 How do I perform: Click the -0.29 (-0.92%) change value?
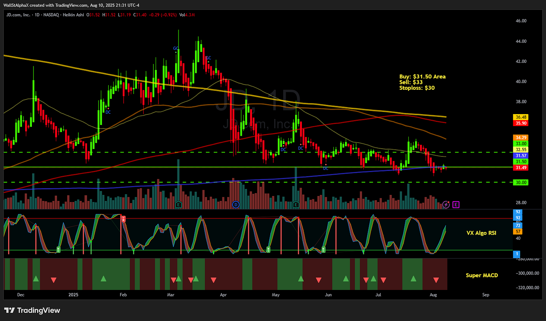pos(163,15)
